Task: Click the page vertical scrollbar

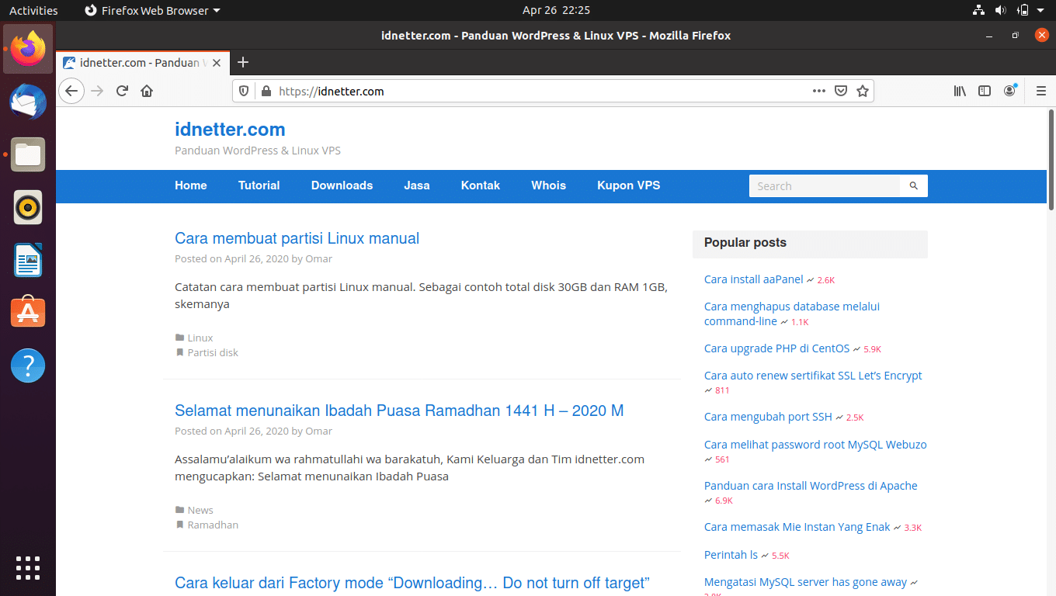Action: (1051, 159)
